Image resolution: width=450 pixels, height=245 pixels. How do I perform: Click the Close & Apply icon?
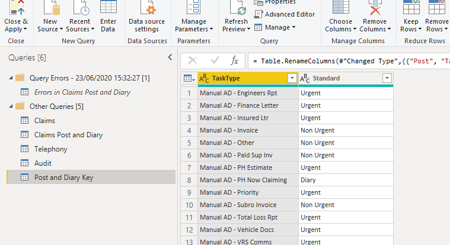click(x=17, y=8)
